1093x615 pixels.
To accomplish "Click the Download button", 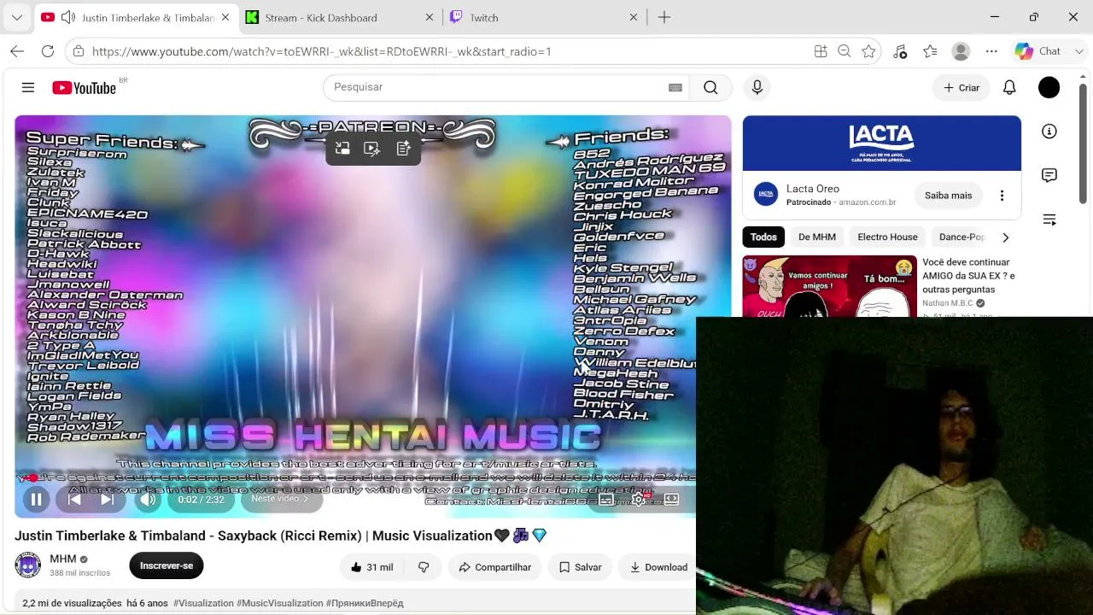I will coord(658,567).
